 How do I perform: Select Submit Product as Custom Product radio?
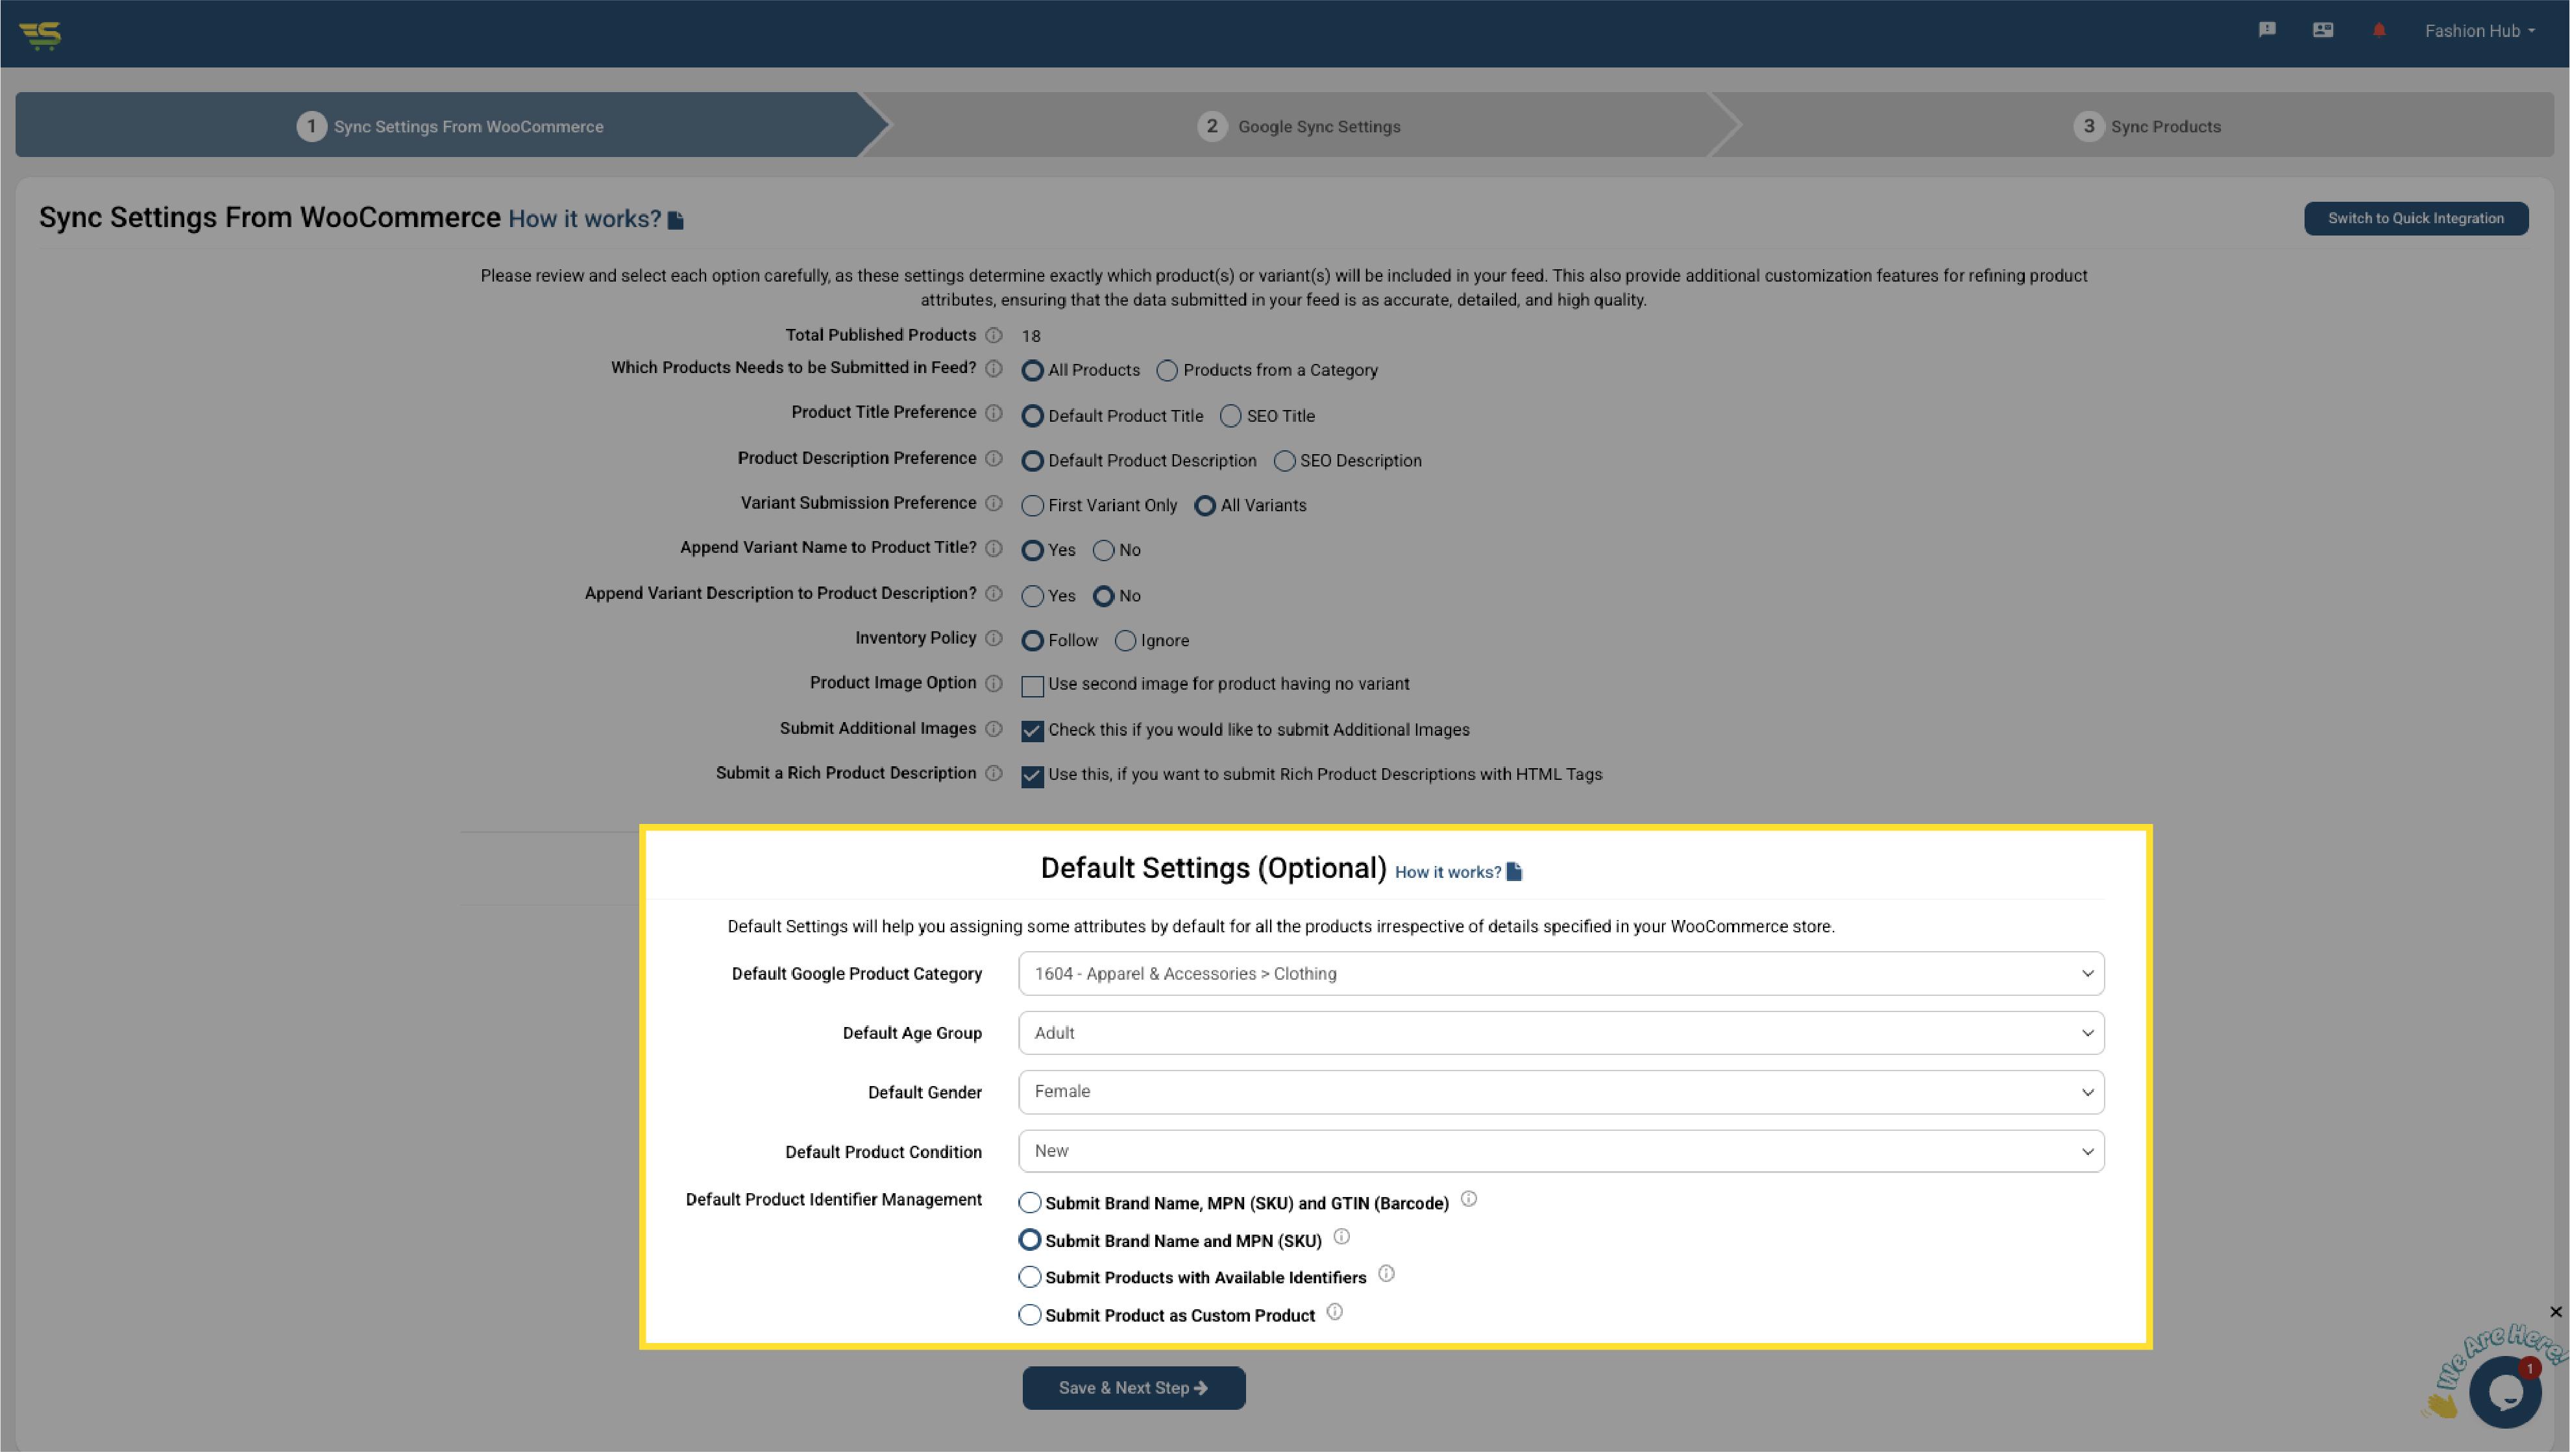tap(1029, 1315)
